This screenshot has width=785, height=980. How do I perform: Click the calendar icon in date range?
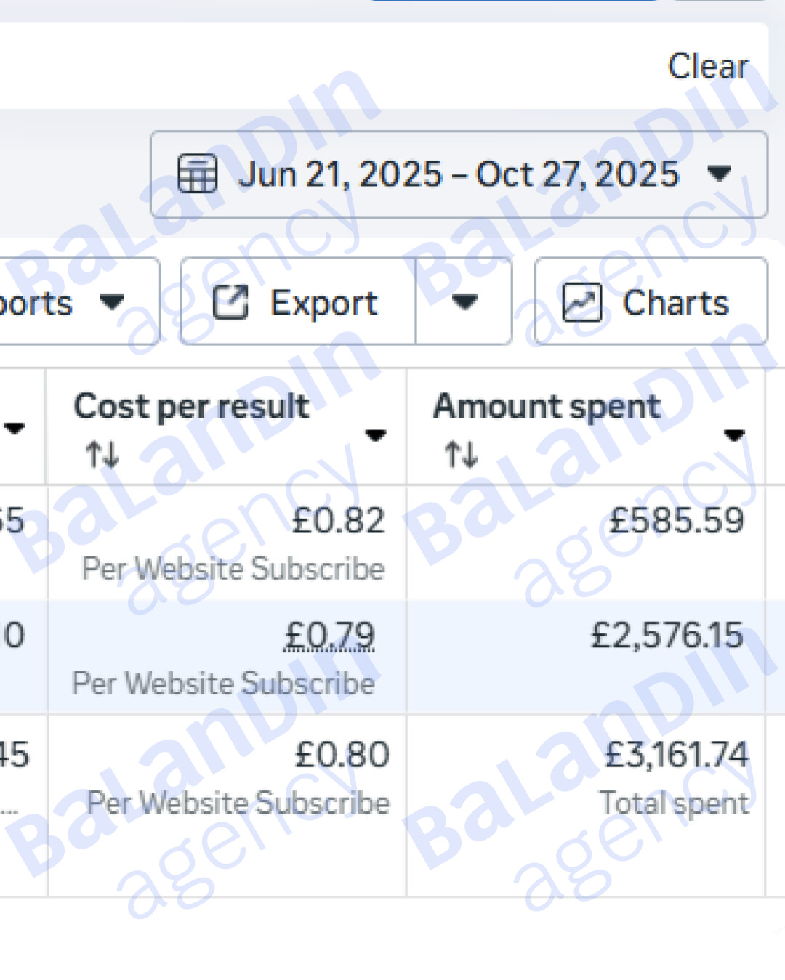[x=197, y=174]
